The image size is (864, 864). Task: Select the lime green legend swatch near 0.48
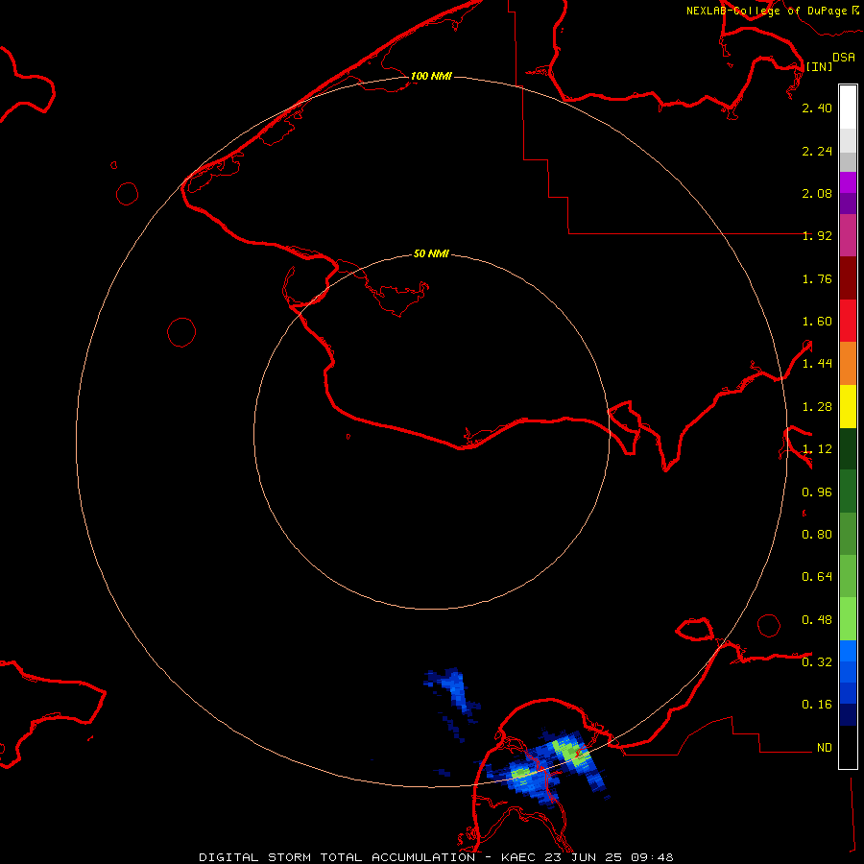click(848, 619)
